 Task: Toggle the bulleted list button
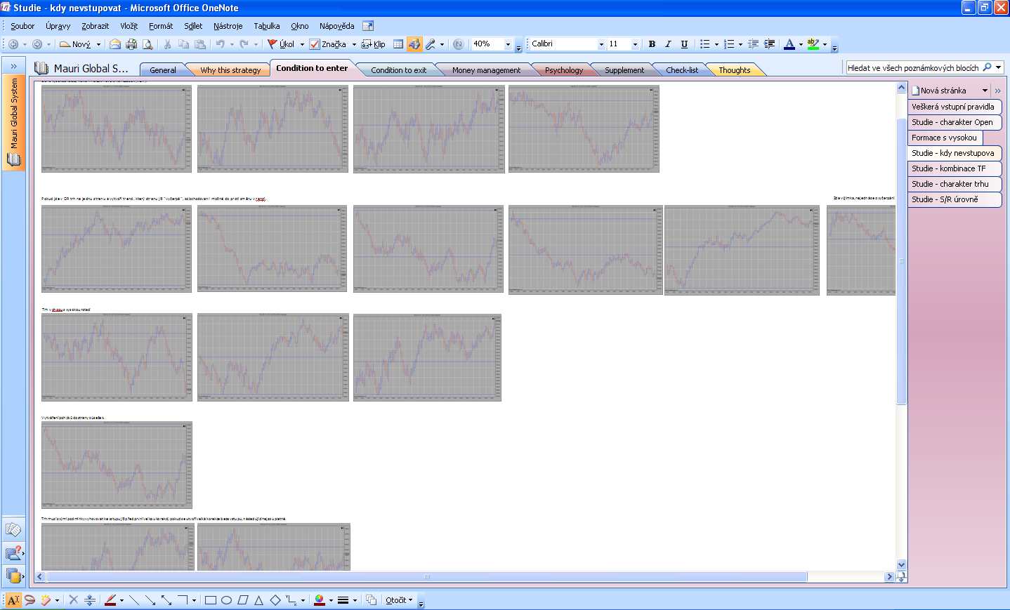pos(704,44)
